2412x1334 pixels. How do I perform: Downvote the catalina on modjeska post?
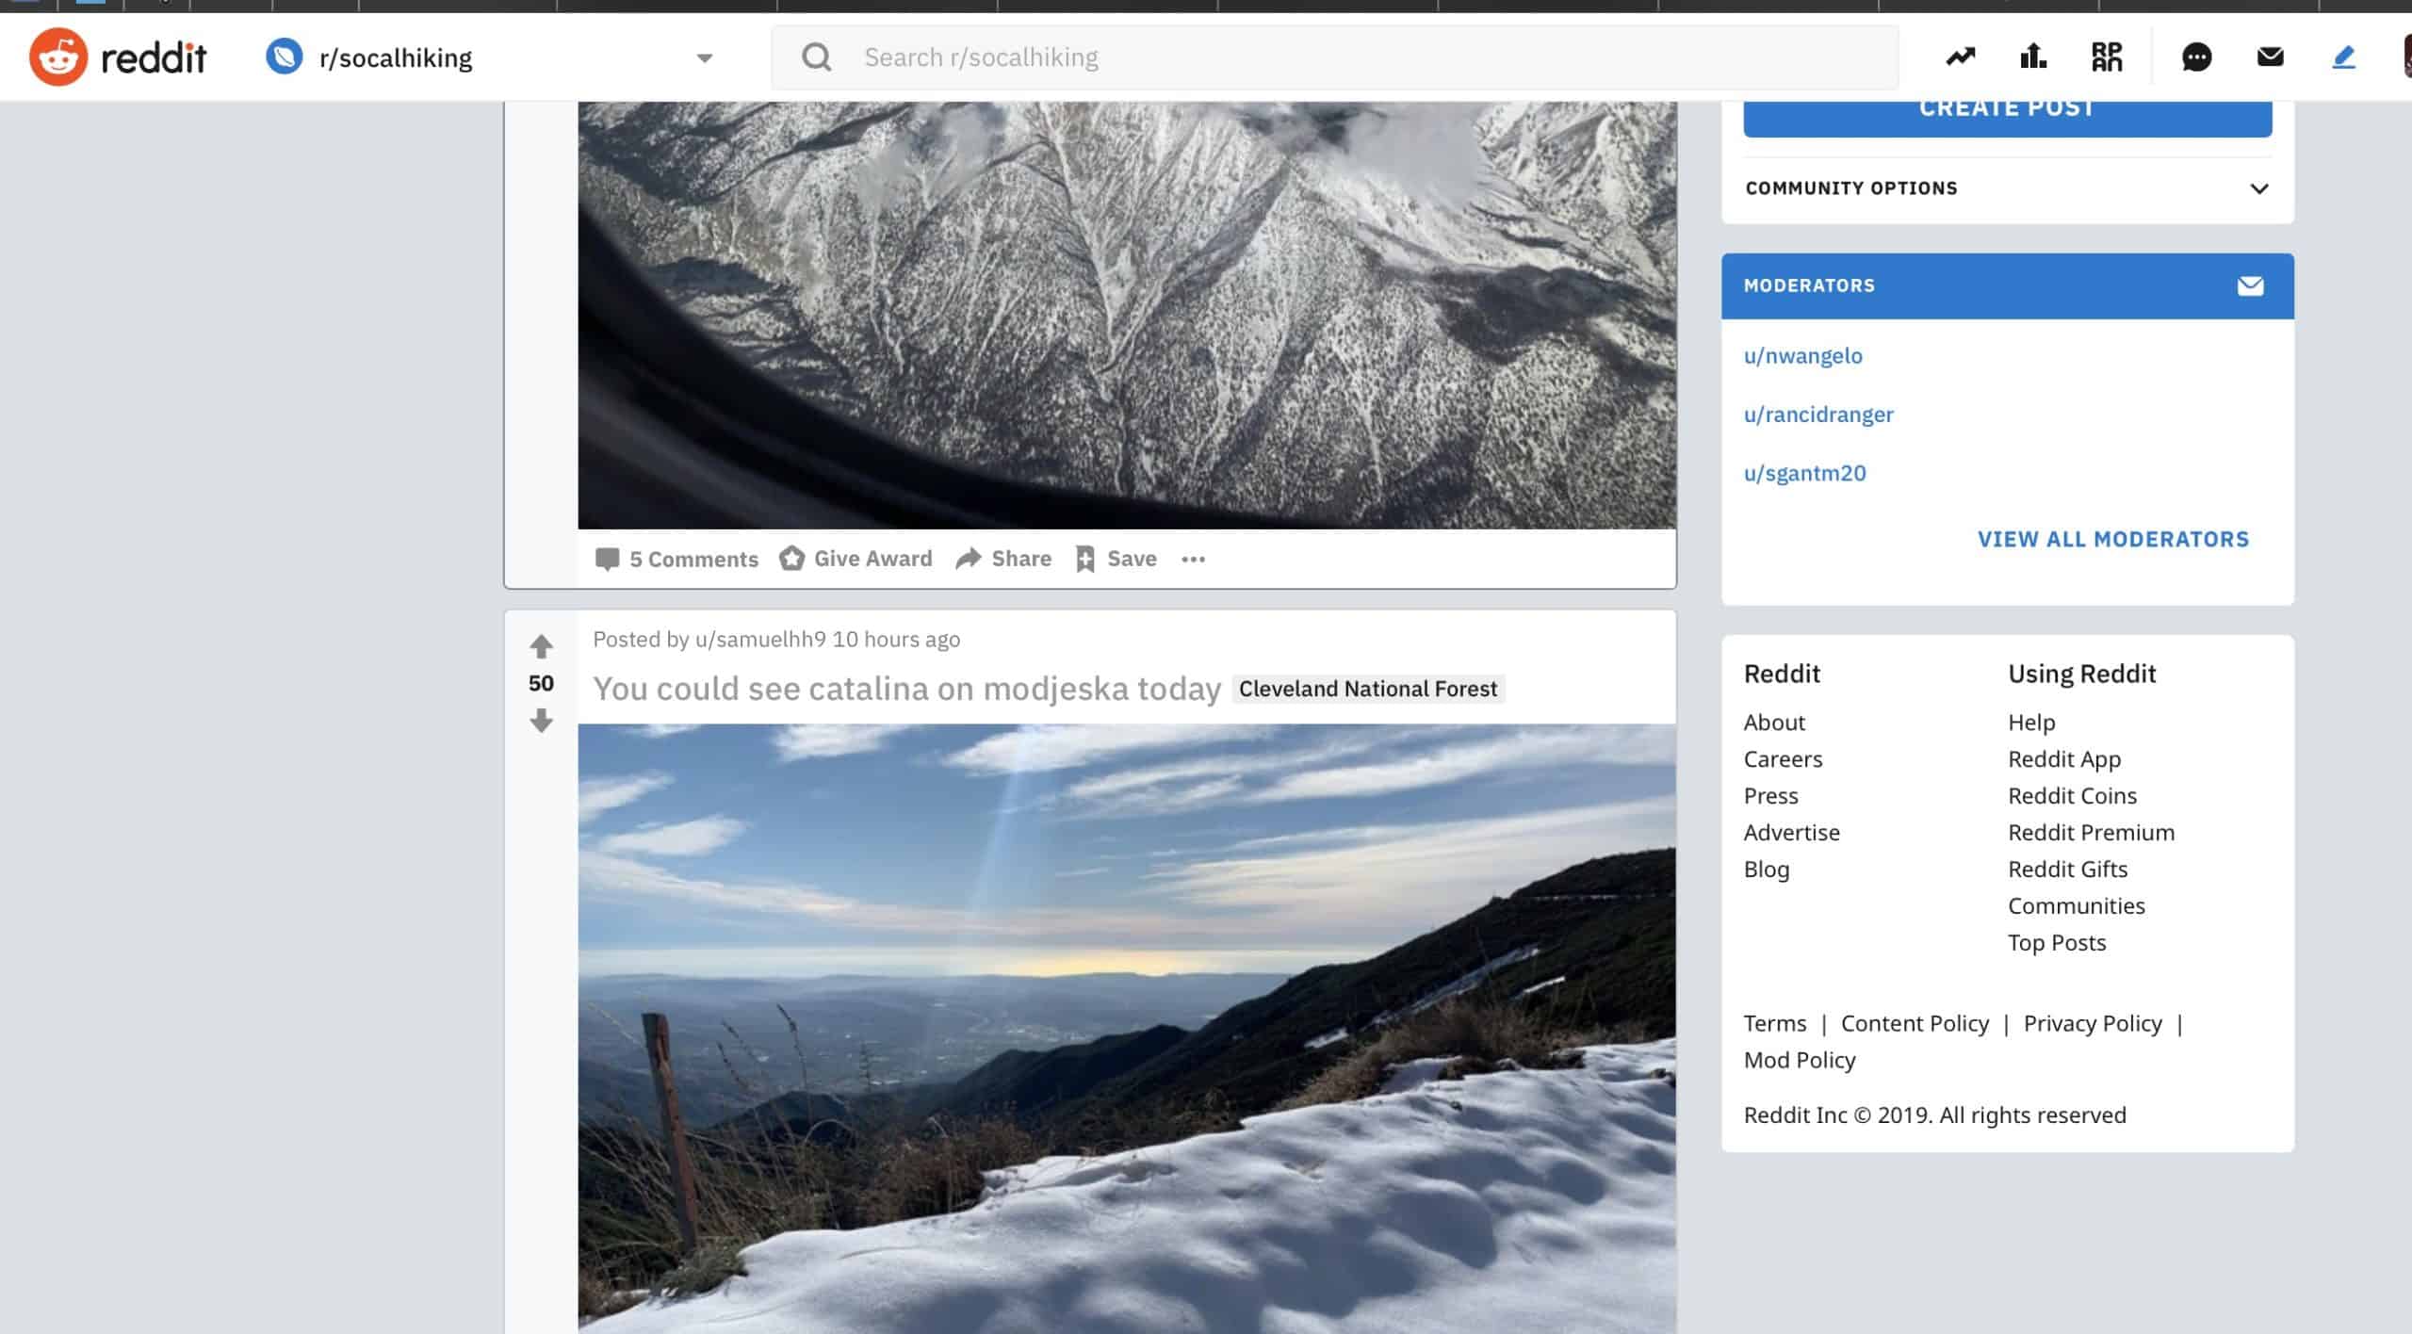coord(541,721)
